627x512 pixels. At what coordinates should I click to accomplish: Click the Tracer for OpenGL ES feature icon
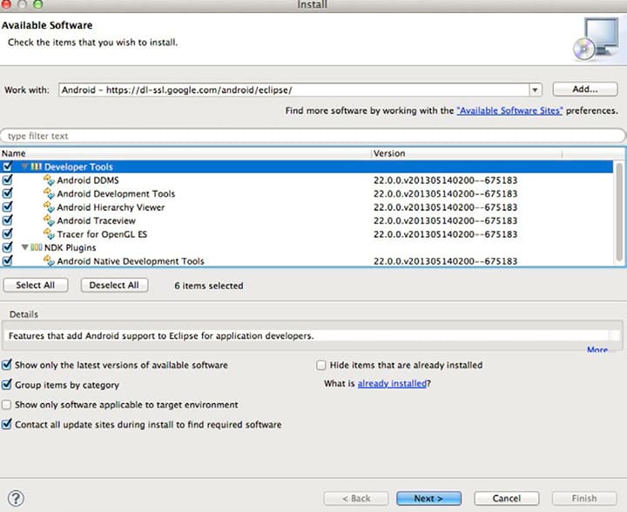pos(49,234)
